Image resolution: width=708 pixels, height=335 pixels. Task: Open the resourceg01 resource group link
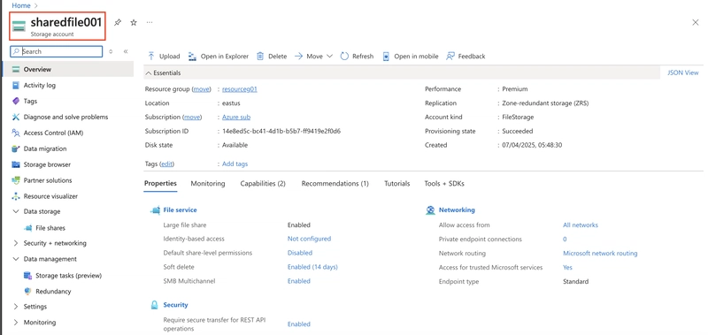240,89
